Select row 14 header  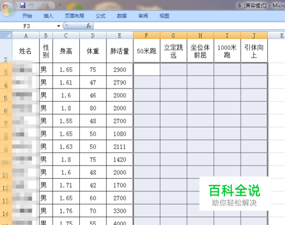point(6,211)
